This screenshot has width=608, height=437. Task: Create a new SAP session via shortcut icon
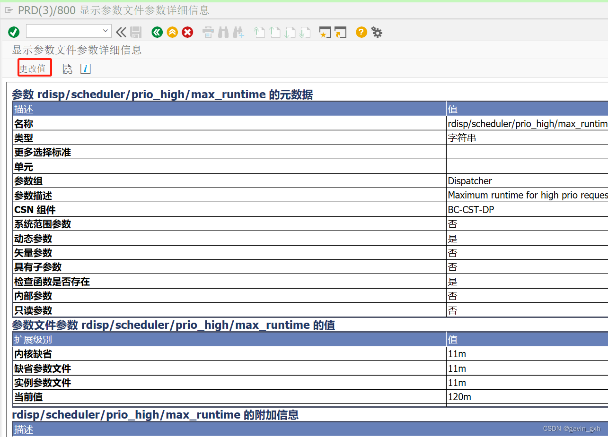pyautogui.click(x=325, y=32)
